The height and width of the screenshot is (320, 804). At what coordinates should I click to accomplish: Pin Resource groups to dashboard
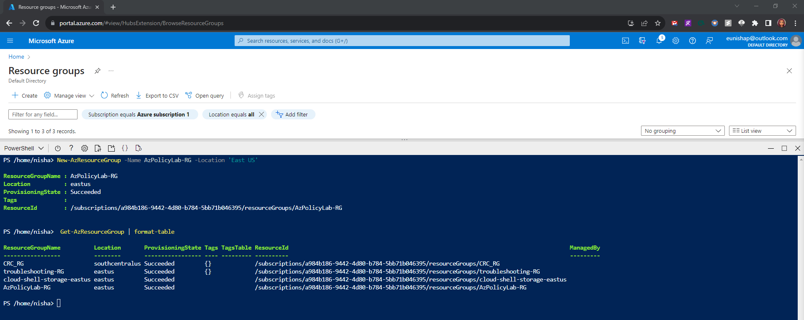point(97,71)
